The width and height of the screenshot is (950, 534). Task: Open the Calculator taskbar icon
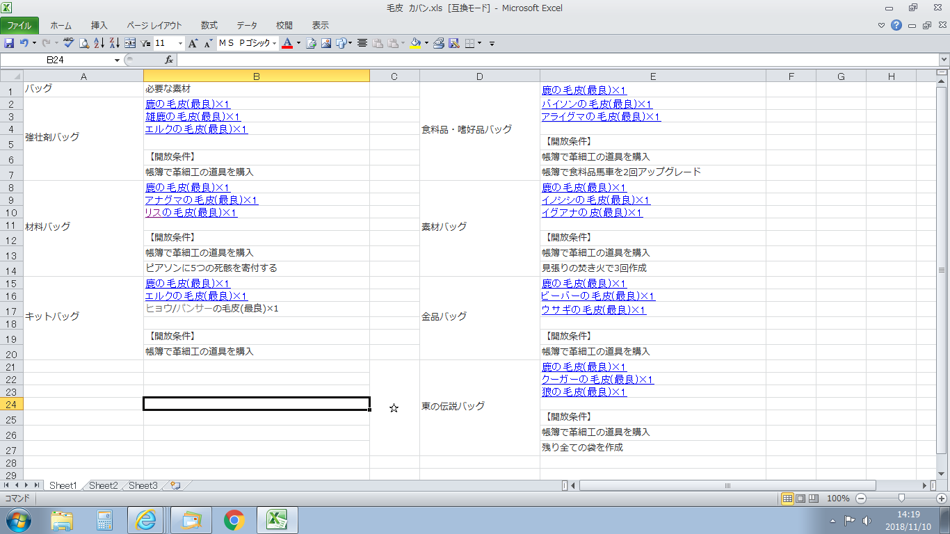pyautogui.click(x=104, y=520)
